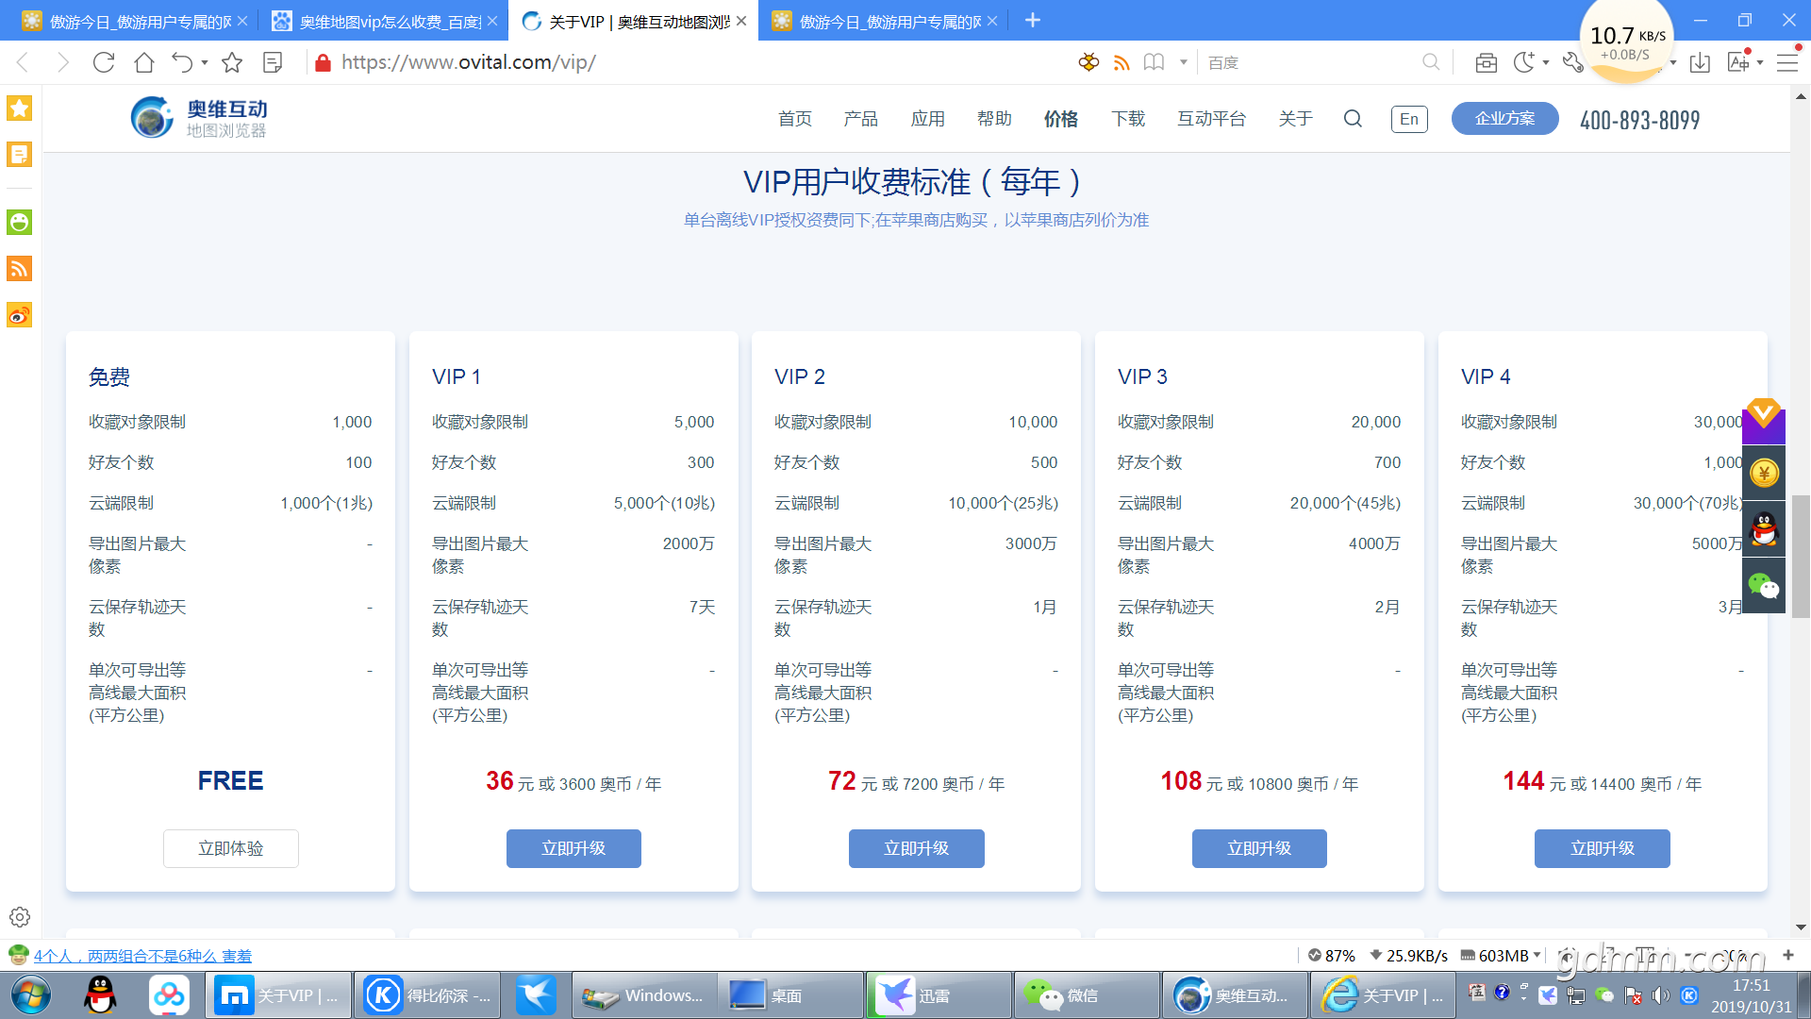Open 迅雷 in the taskbar

939,995
